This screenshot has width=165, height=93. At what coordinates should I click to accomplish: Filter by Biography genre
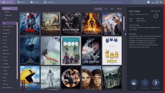pos(6,67)
